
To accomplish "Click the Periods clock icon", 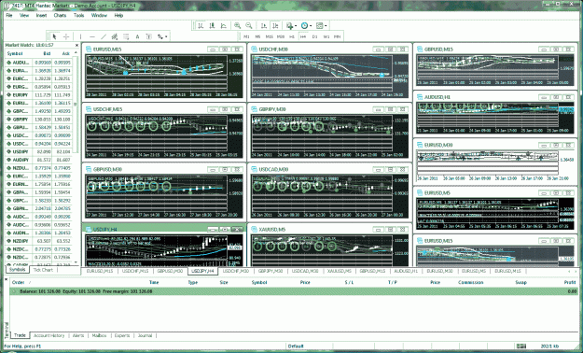I will 304,26.
